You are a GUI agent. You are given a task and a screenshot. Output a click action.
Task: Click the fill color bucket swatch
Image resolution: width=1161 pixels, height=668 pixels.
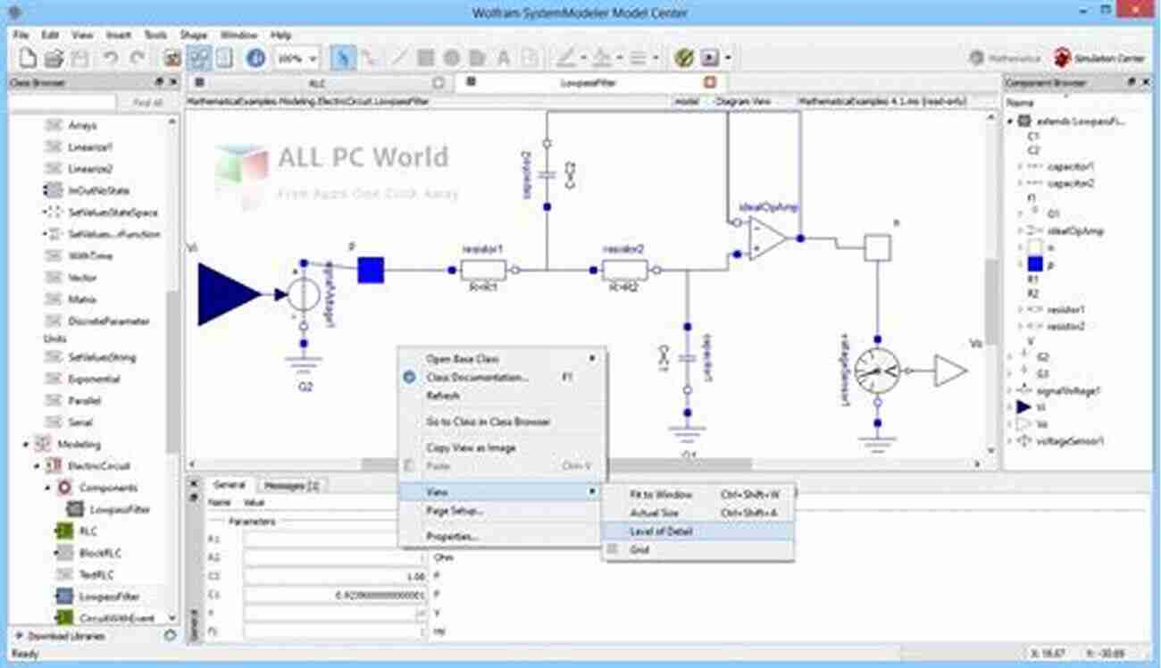pyautogui.click(x=602, y=59)
